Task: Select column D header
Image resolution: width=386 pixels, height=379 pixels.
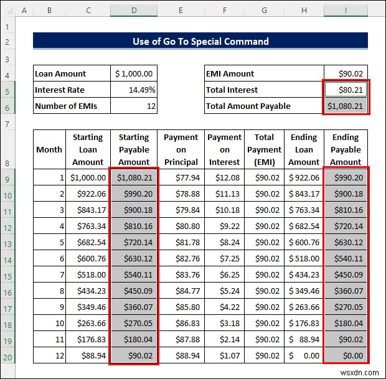Action: [x=134, y=11]
